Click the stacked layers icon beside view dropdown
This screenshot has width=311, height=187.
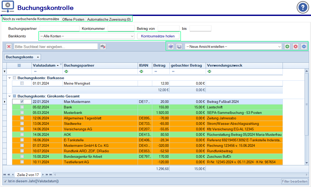(170, 46)
